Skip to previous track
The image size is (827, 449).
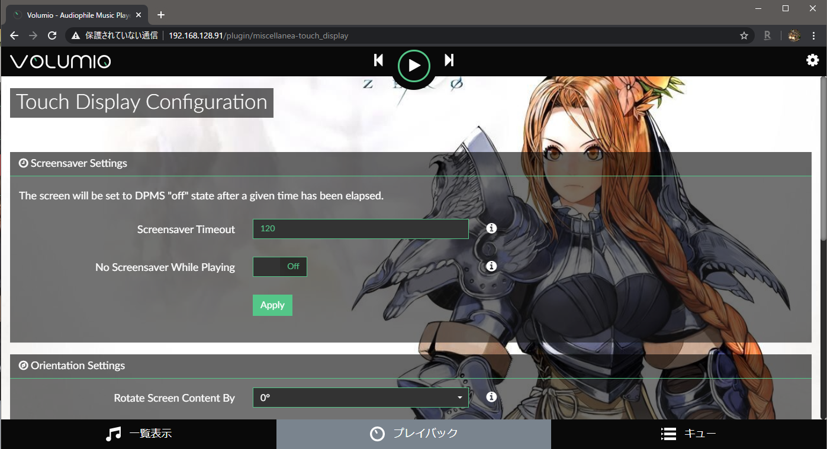pos(379,60)
